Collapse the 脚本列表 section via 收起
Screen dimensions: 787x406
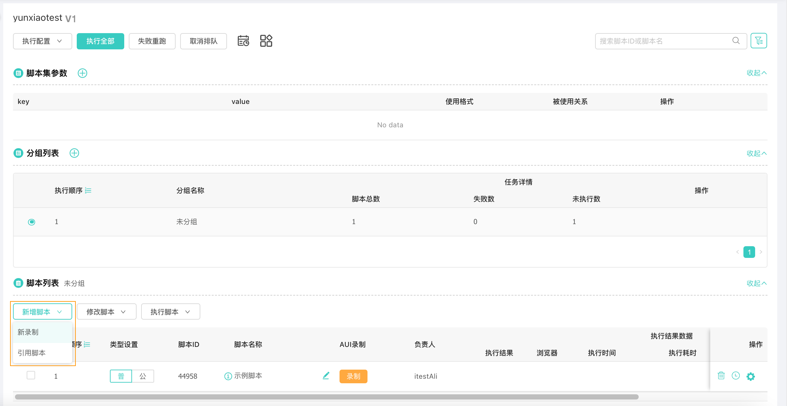(x=756, y=283)
